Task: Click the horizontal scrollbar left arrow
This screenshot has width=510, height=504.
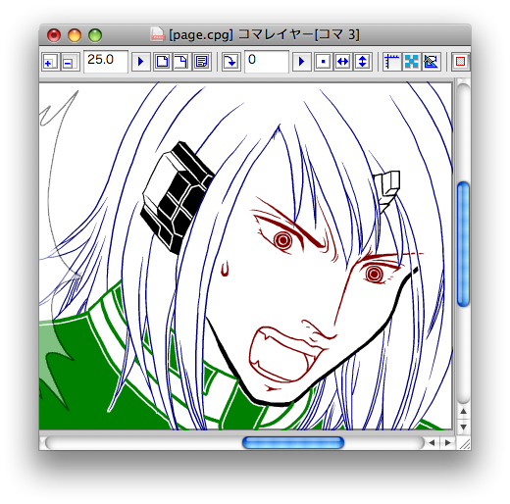Action: tap(432, 443)
